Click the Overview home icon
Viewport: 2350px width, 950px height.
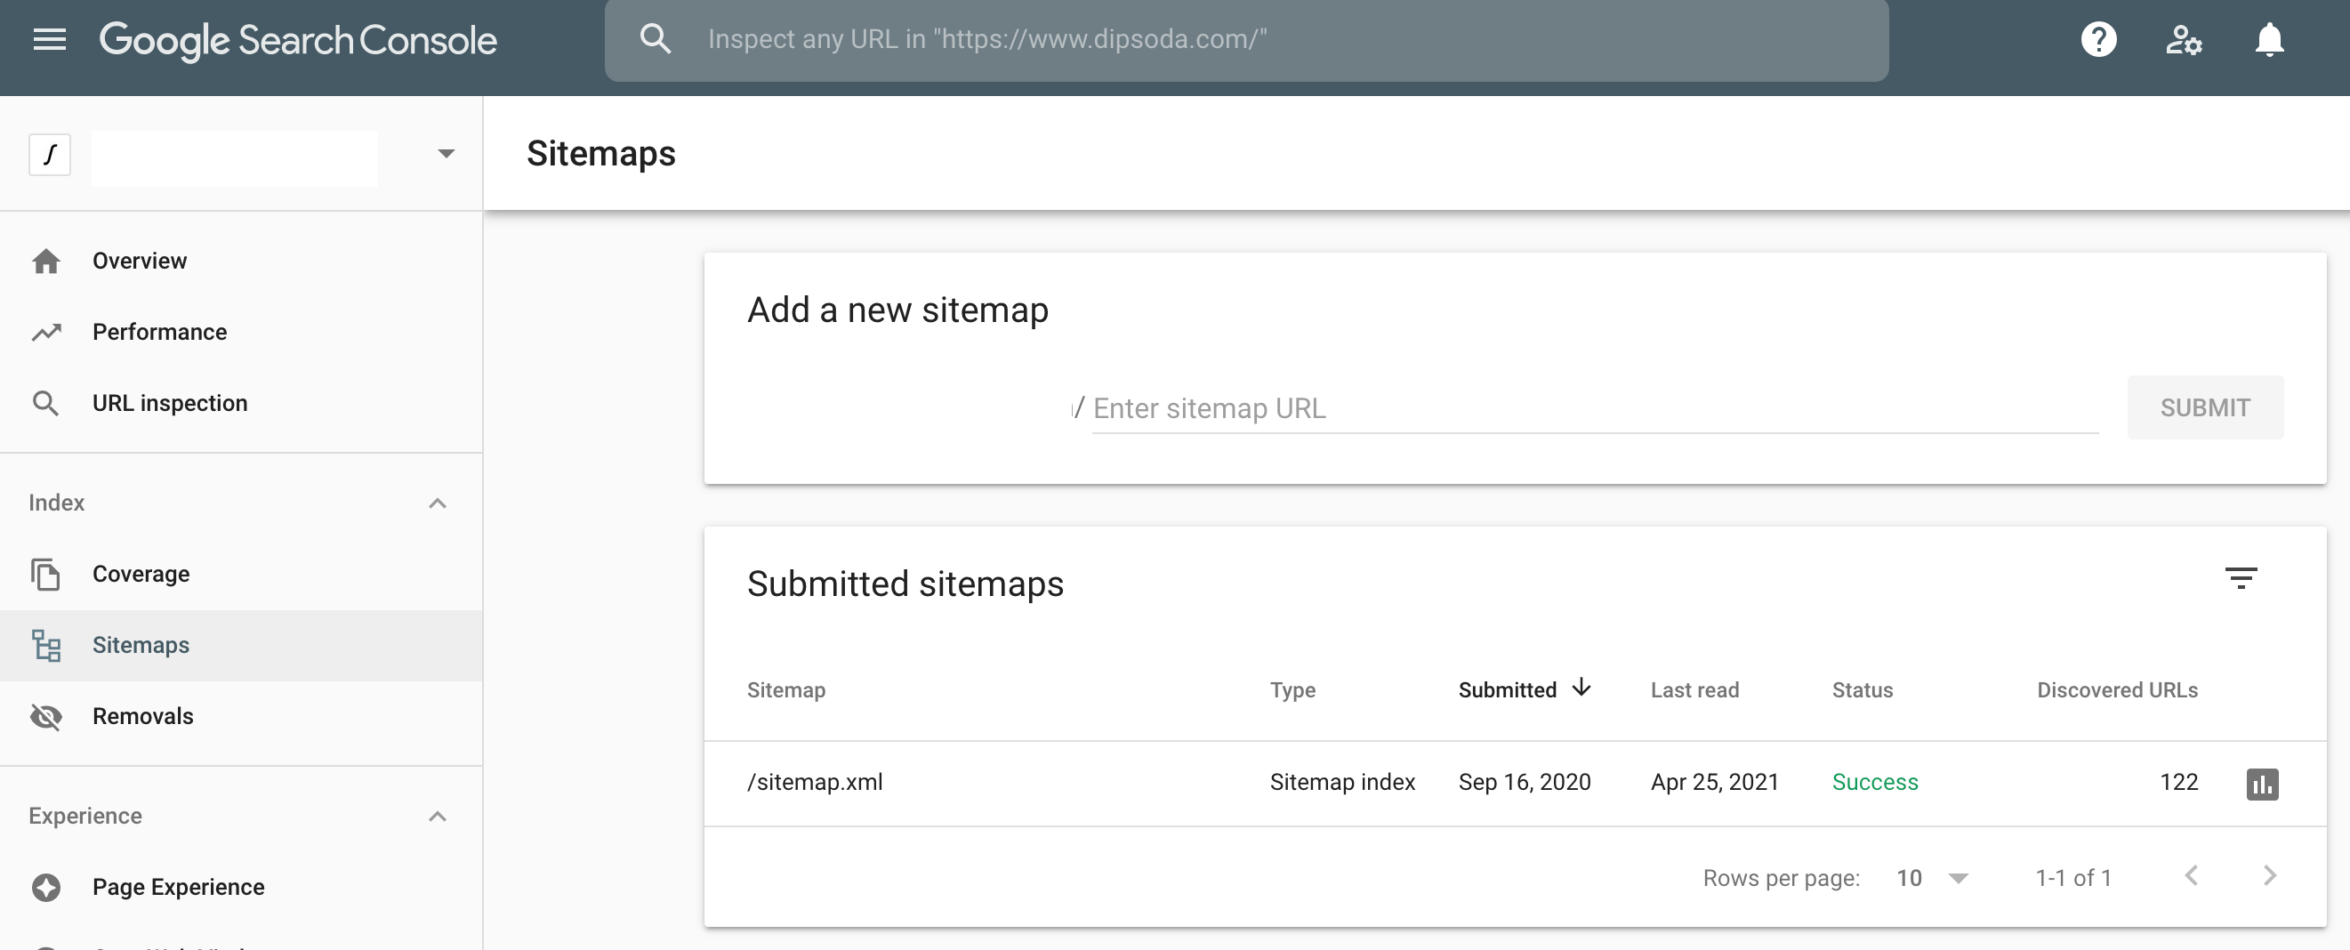(45, 261)
